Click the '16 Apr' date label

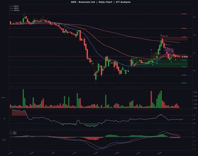coord(138,153)
